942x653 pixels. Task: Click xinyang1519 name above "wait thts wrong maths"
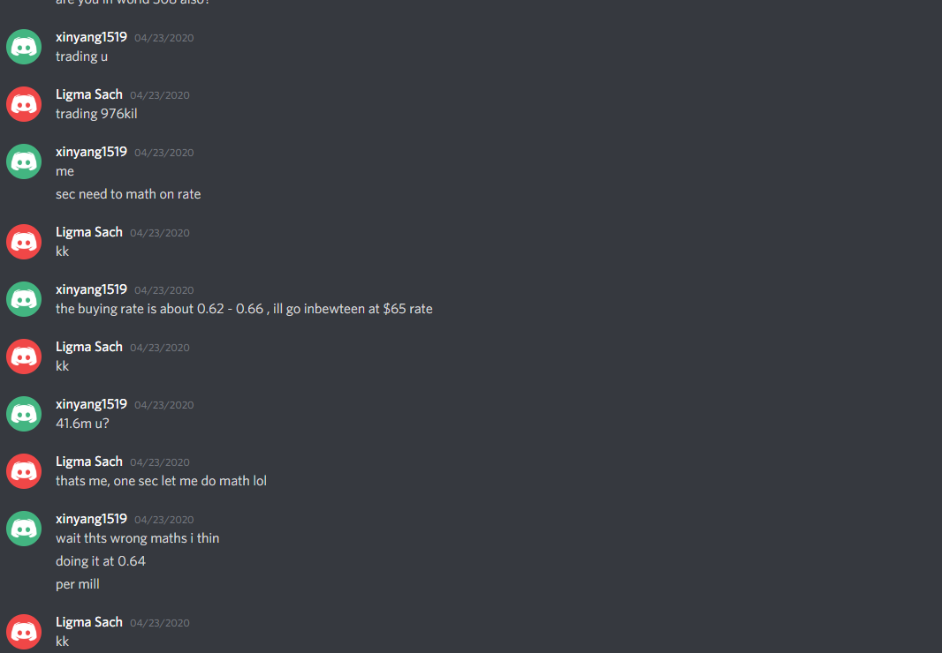pos(91,519)
